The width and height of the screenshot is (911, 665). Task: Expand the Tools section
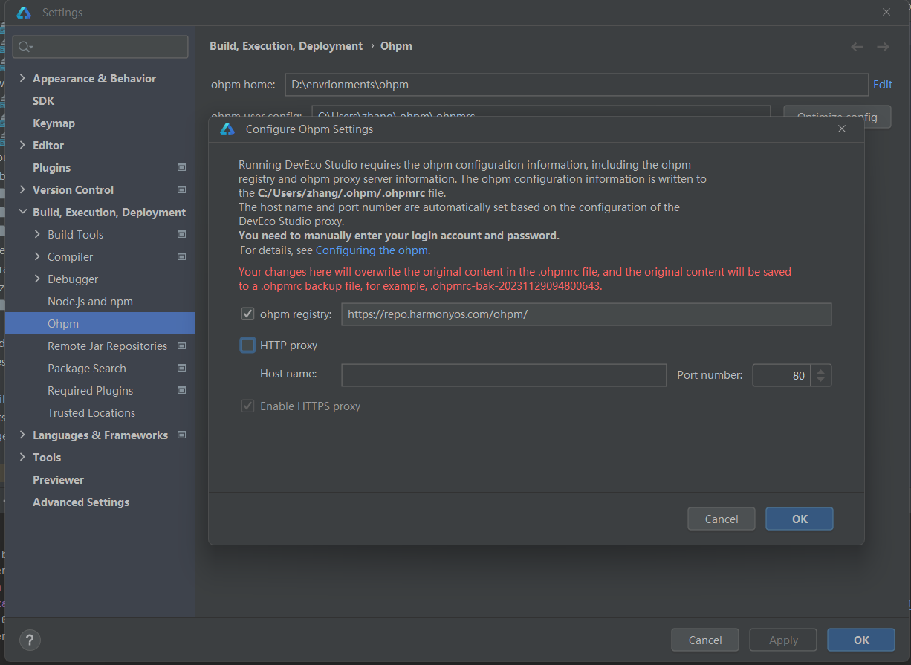click(x=22, y=457)
